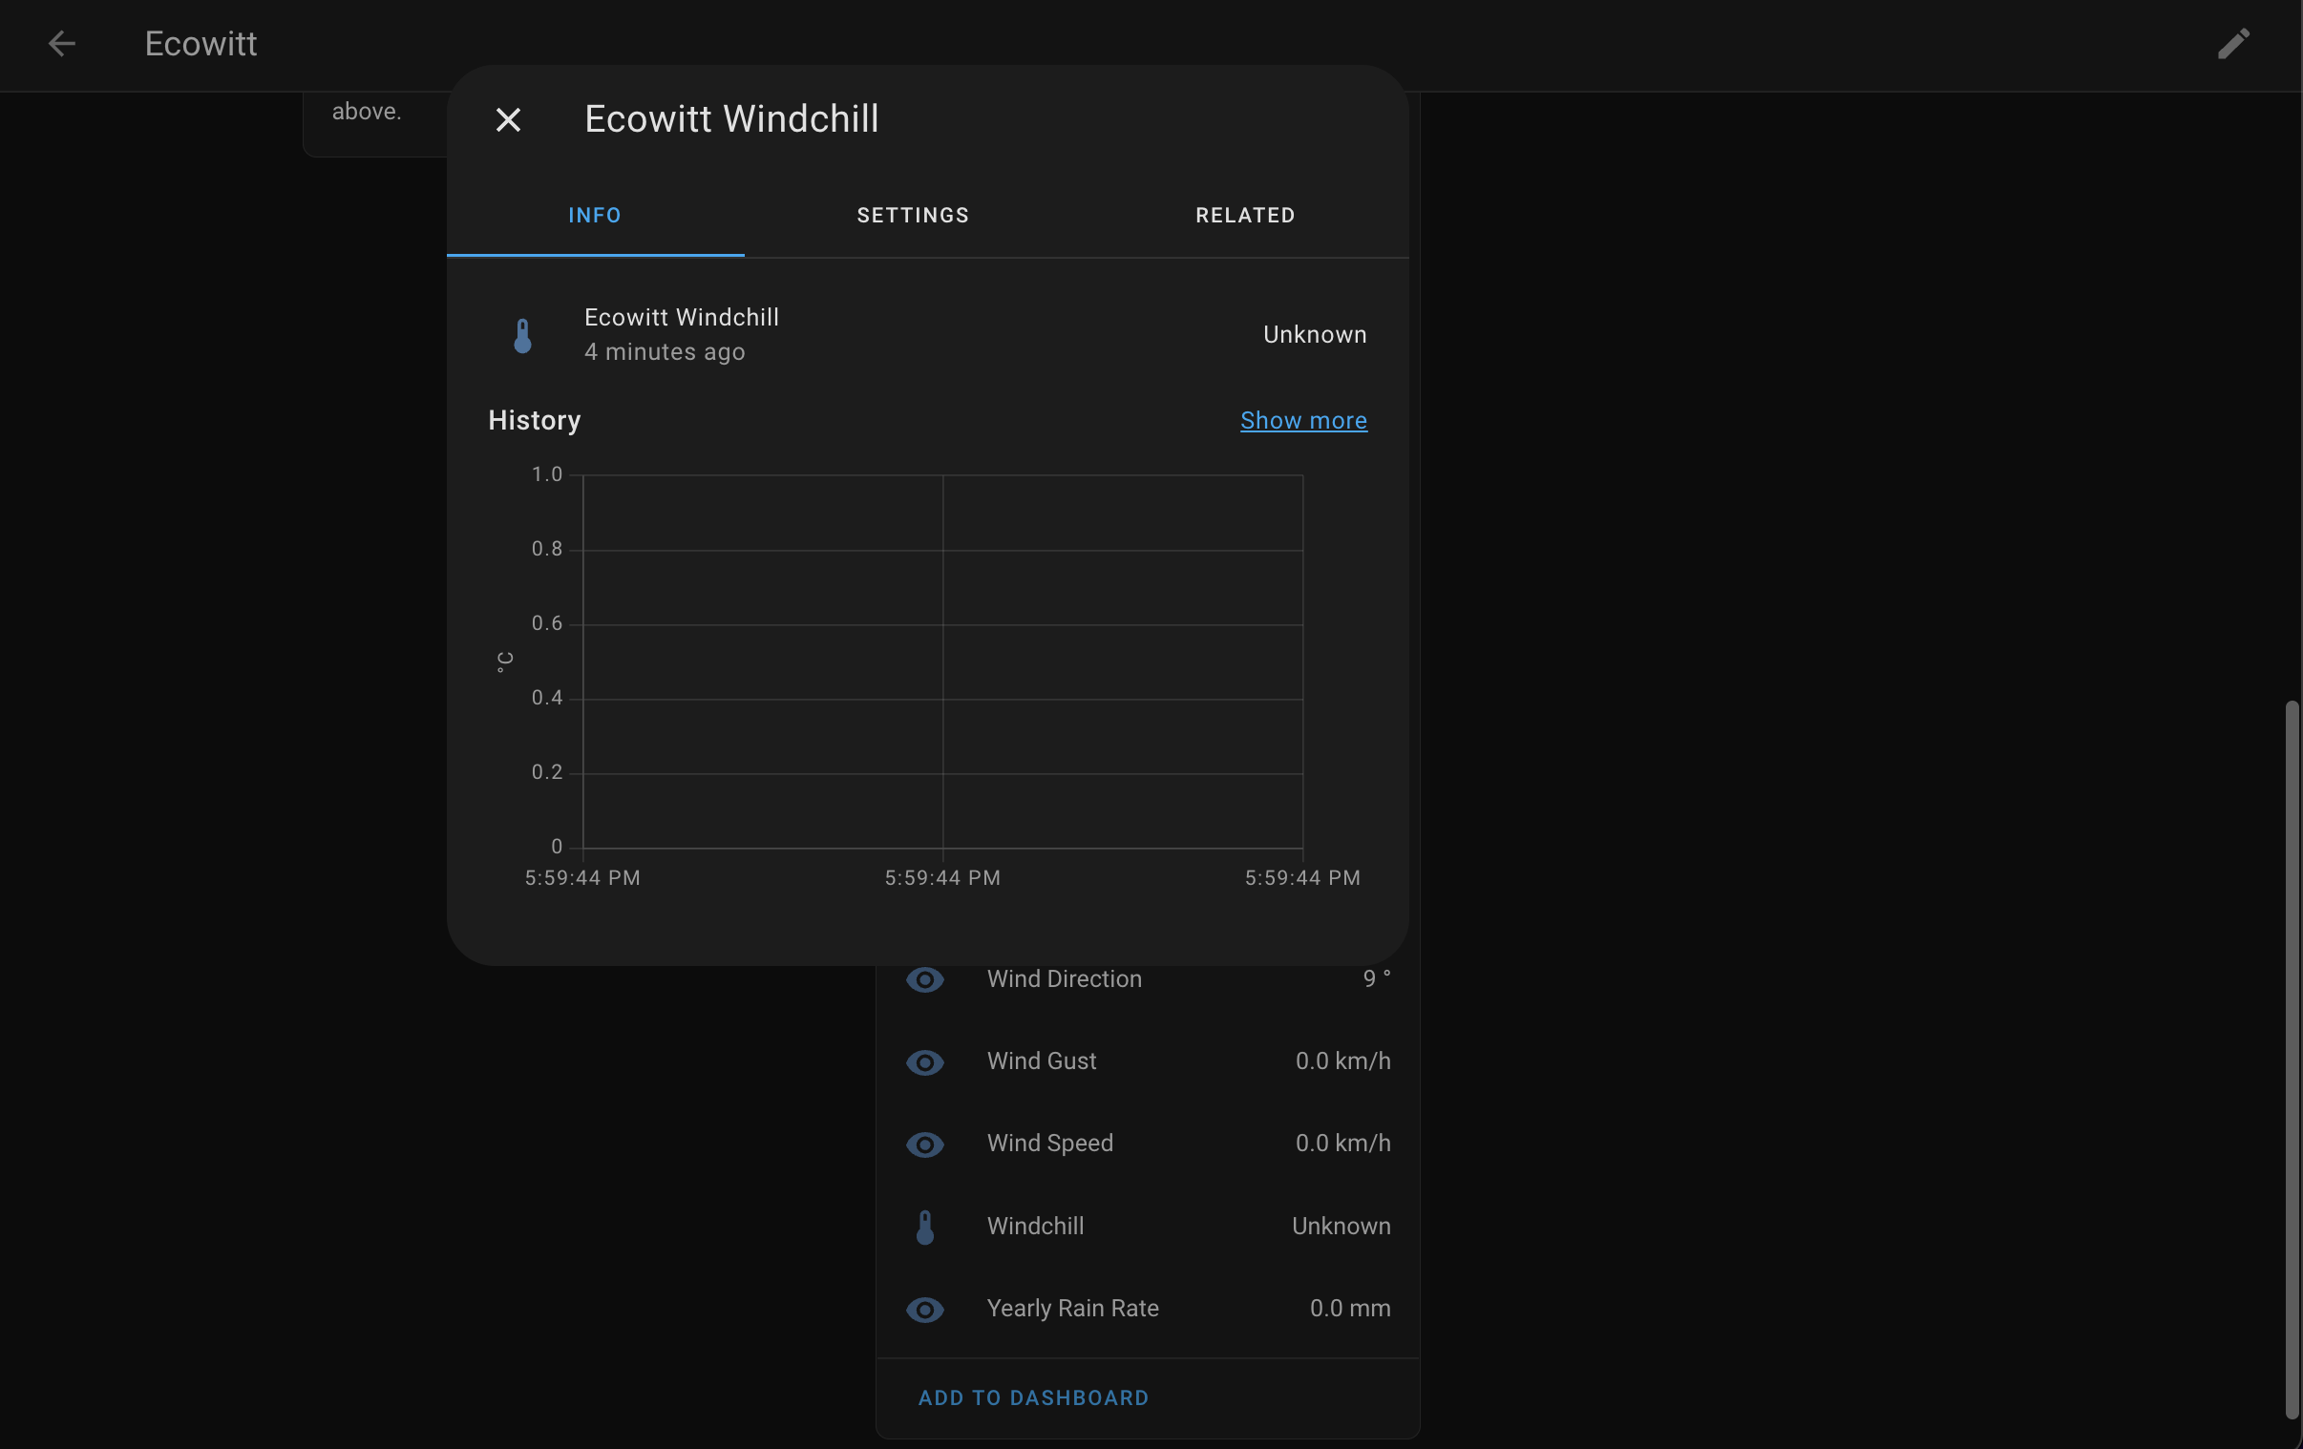Screen dimensions: 2303x1449
Task: Click inside the history chart area
Action: [x=942, y=660]
